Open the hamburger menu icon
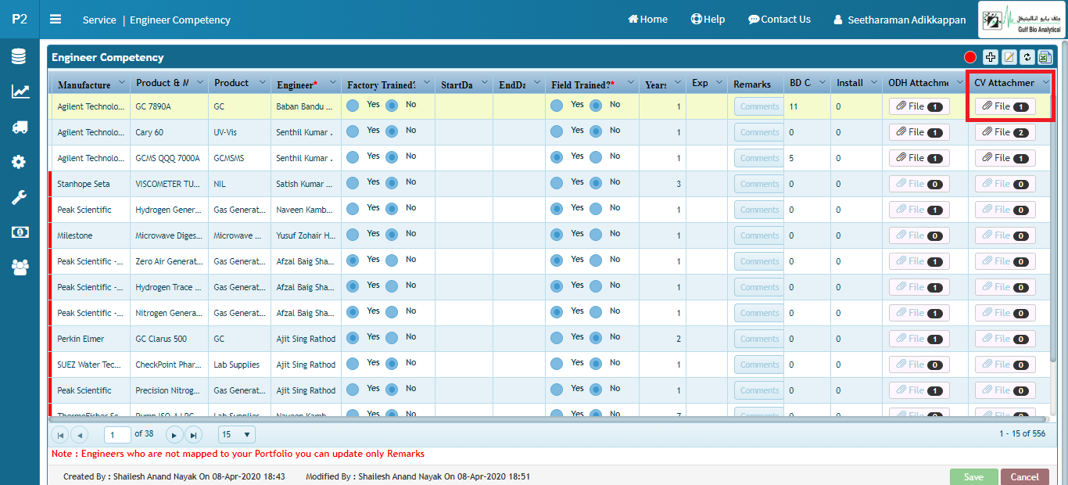The image size is (1068, 485). click(x=56, y=20)
